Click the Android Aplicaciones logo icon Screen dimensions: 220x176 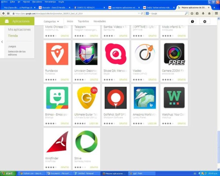[x=7, y=21]
